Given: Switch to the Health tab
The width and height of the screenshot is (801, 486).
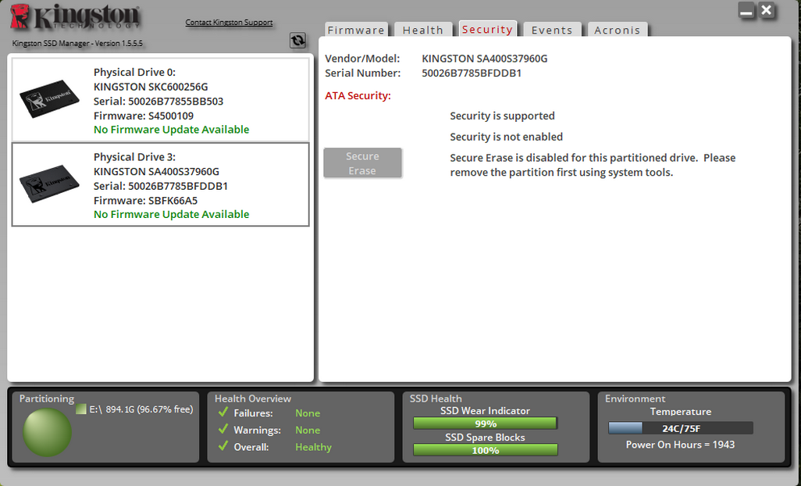Looking at the screenshot, I should click(x=423, y=30).
